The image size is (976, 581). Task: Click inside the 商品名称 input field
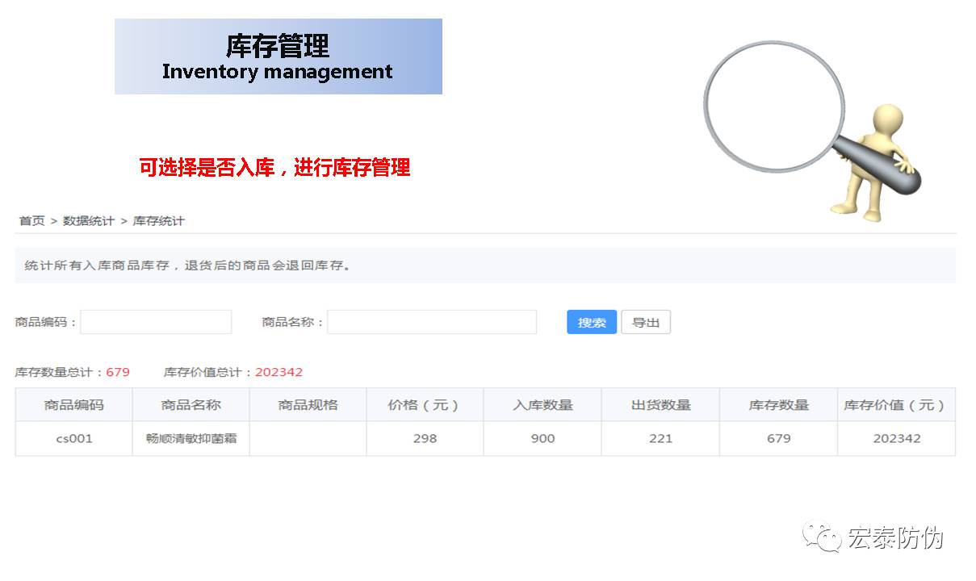tap(432, 321)
